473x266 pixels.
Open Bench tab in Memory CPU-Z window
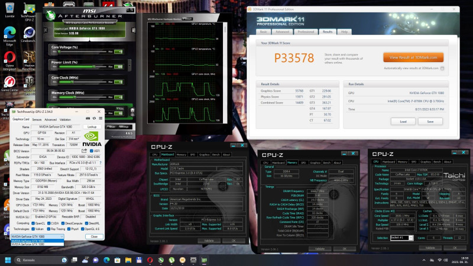(327, 163)
